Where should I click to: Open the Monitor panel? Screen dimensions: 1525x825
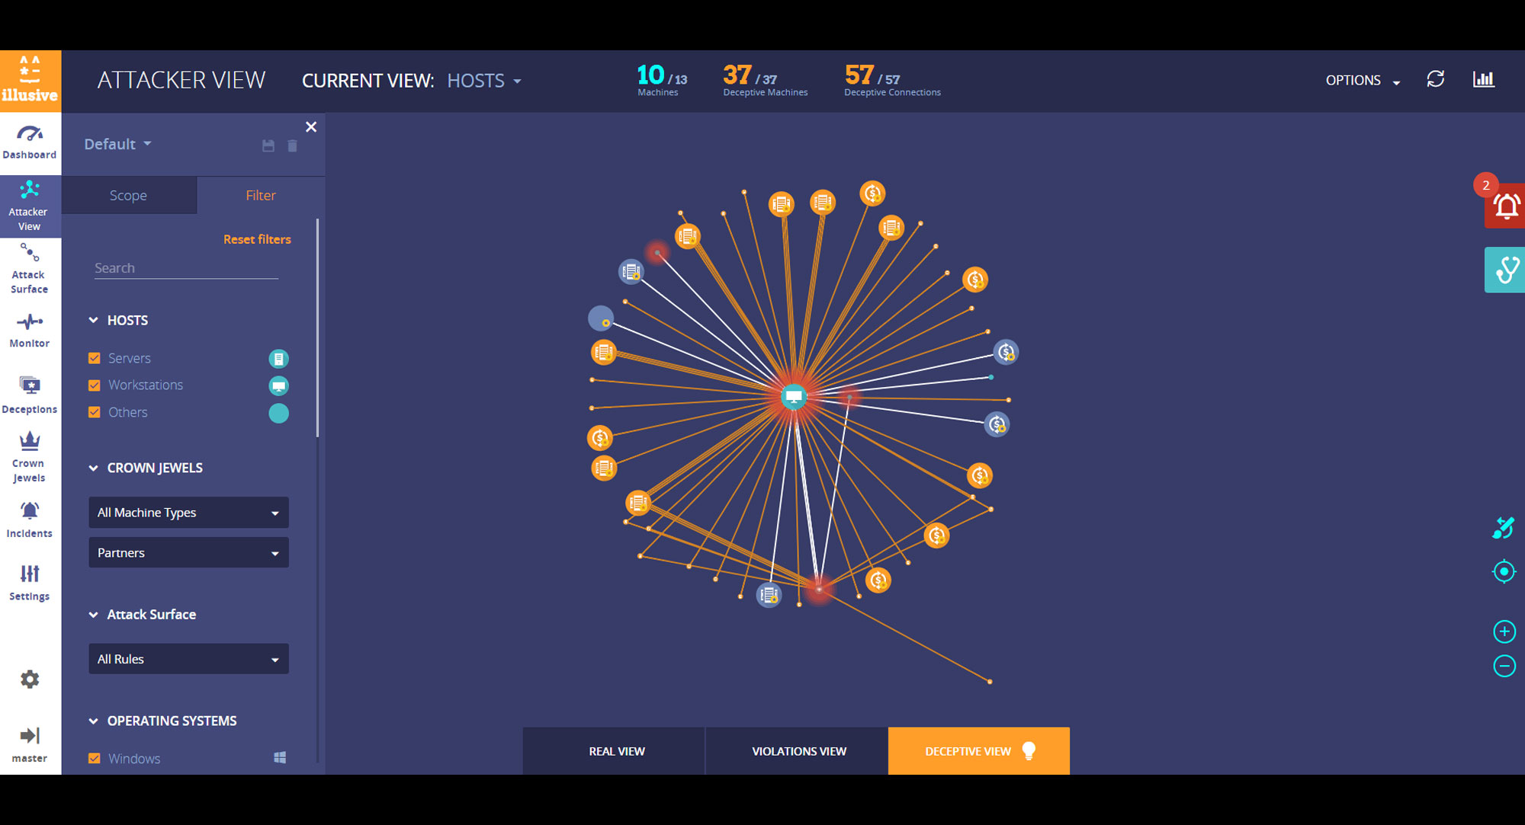pos(30,331)
